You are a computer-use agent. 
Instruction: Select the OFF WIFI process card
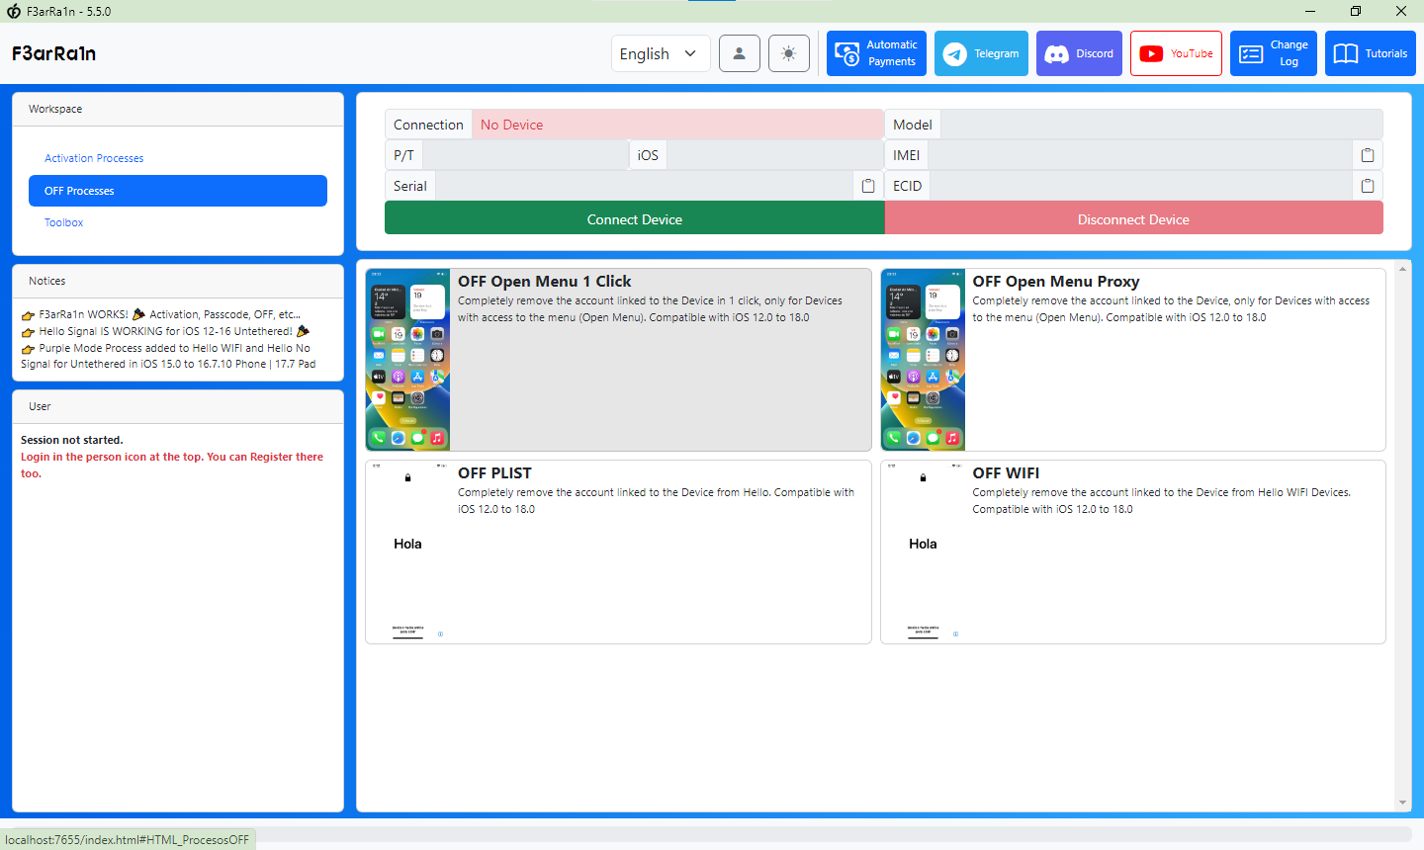click(1133, 552)
